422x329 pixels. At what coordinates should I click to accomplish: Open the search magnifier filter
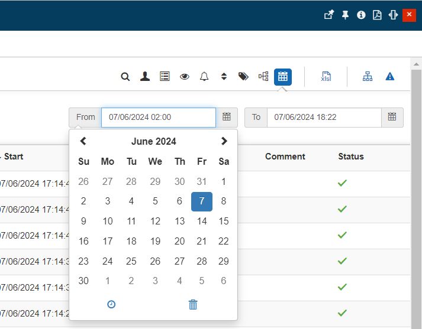coord(125,77)
